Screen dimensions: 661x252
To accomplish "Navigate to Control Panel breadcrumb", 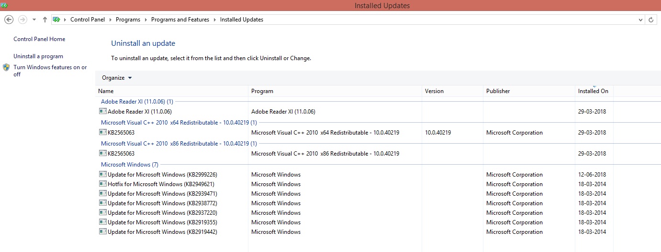I will click(88, 20).
